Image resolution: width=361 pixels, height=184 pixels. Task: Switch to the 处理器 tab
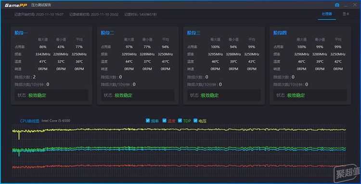[327, 14]
